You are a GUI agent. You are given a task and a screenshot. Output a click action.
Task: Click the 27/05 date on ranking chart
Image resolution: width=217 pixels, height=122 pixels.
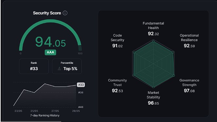coord(55,111)
